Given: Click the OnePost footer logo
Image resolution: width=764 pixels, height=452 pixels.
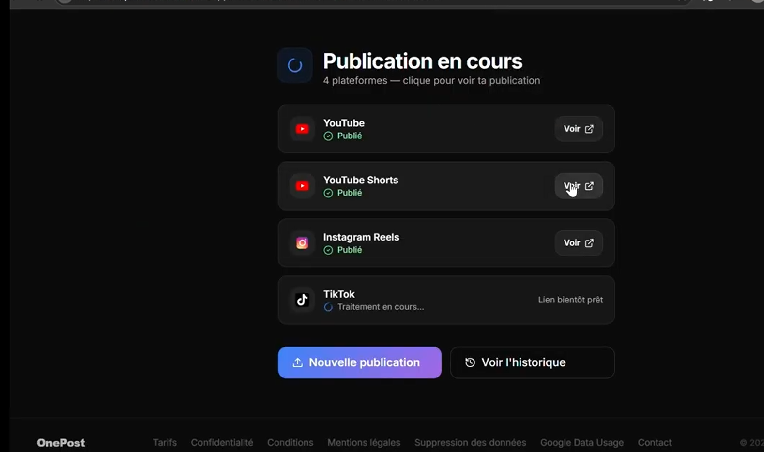Looking at the screenshot, I should click(61, 443).
